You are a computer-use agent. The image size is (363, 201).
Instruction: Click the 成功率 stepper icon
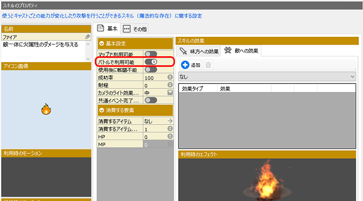(170, 78)
